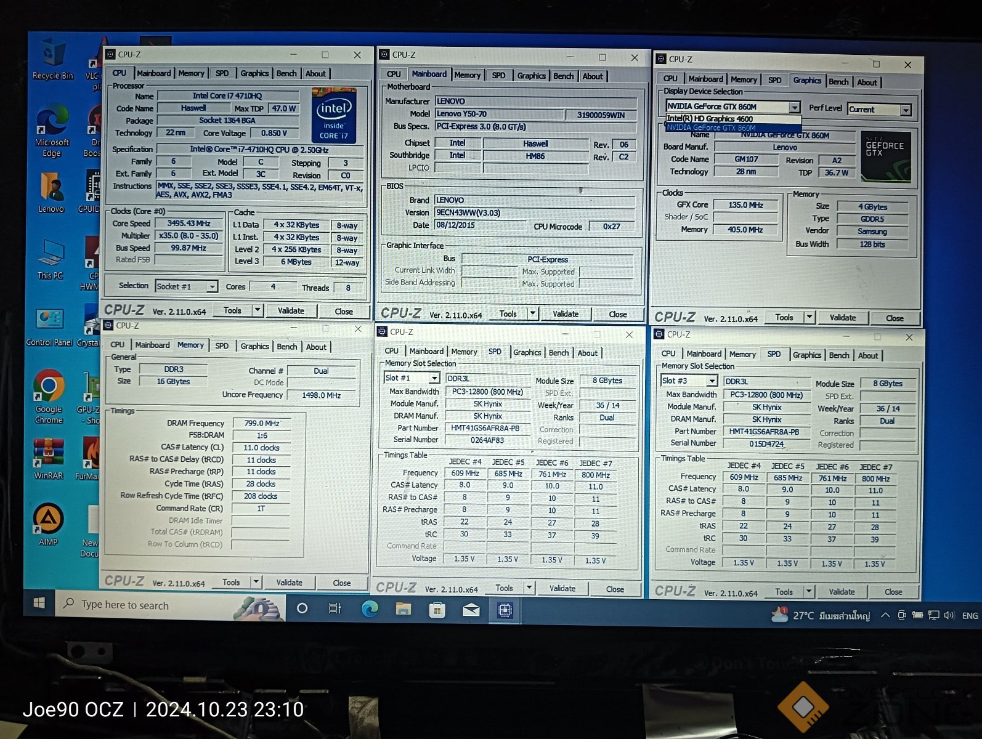Open Cortana circle icon on taskbar
Screen dimensions: 982x739
(x=302, y=608)
